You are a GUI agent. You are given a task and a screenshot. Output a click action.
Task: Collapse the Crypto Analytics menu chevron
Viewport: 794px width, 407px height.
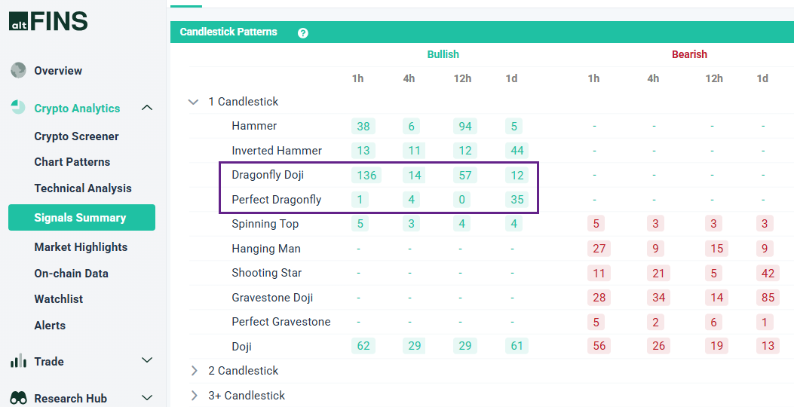pos(147,108)
